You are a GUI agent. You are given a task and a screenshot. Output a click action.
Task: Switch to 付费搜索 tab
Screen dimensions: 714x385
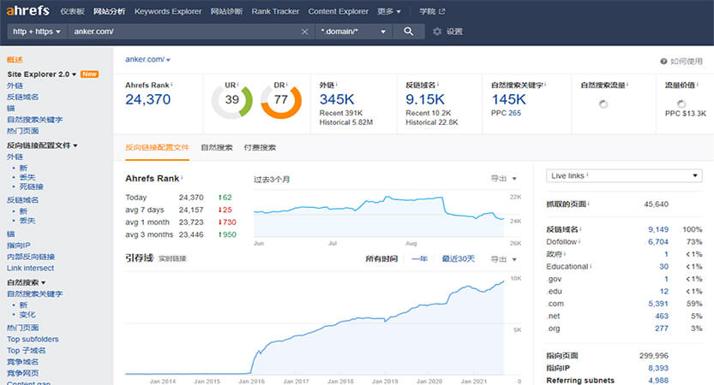click(x=260, y=148)
